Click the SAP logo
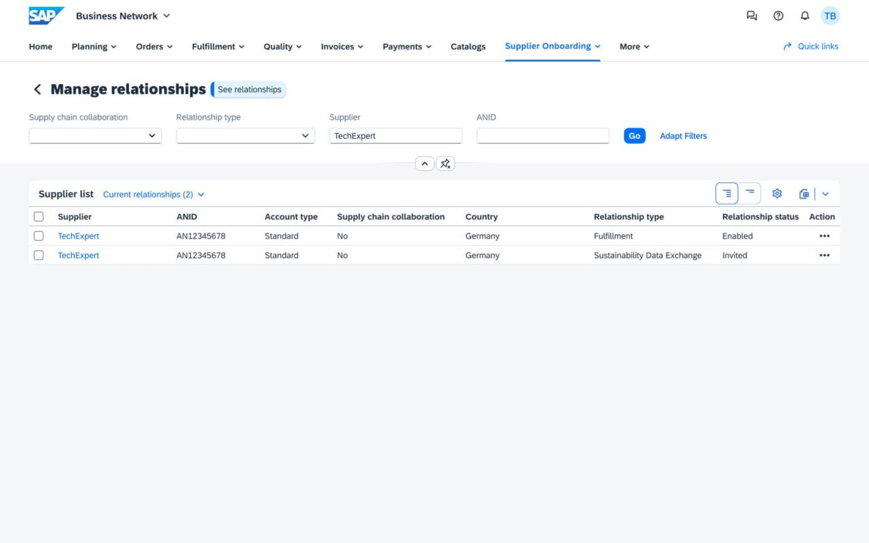 [46, 16]
